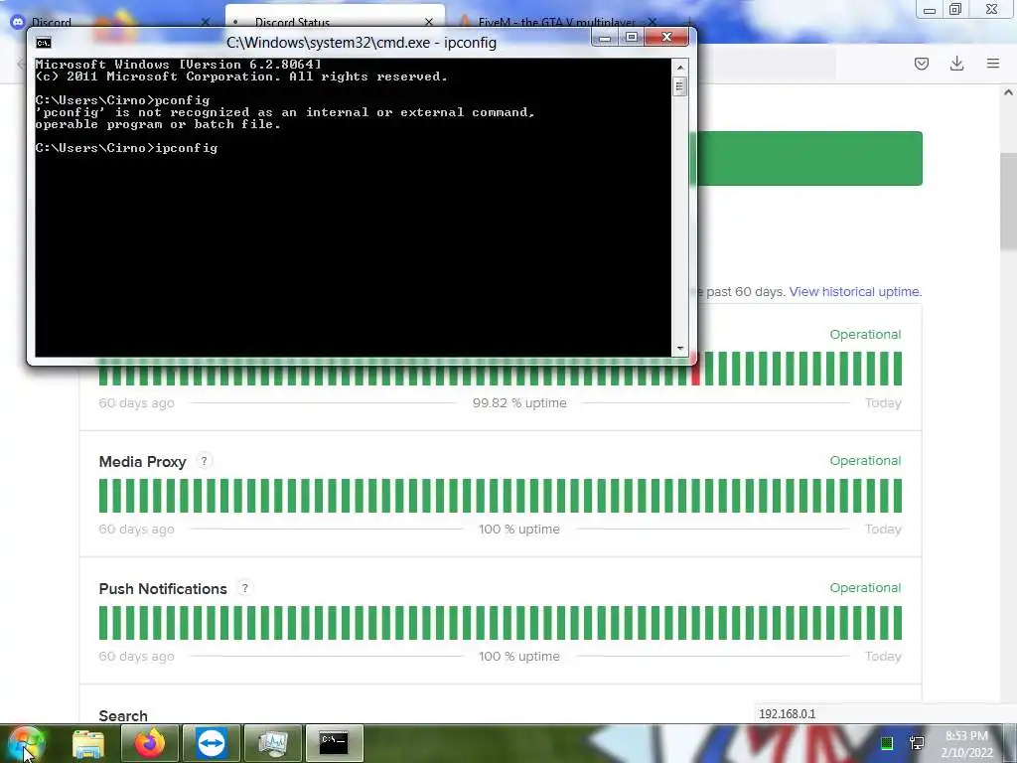The image size is (1017, 763).
Task: Click the Media Proxy heading
Action: pos(142,462)
